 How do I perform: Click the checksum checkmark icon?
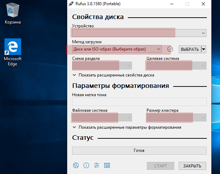pos(170,49)
